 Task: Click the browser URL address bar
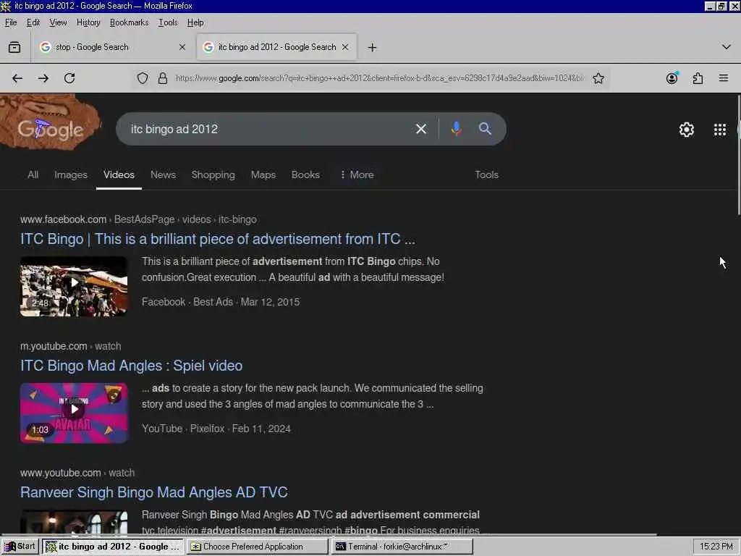(x=379, y=78)
